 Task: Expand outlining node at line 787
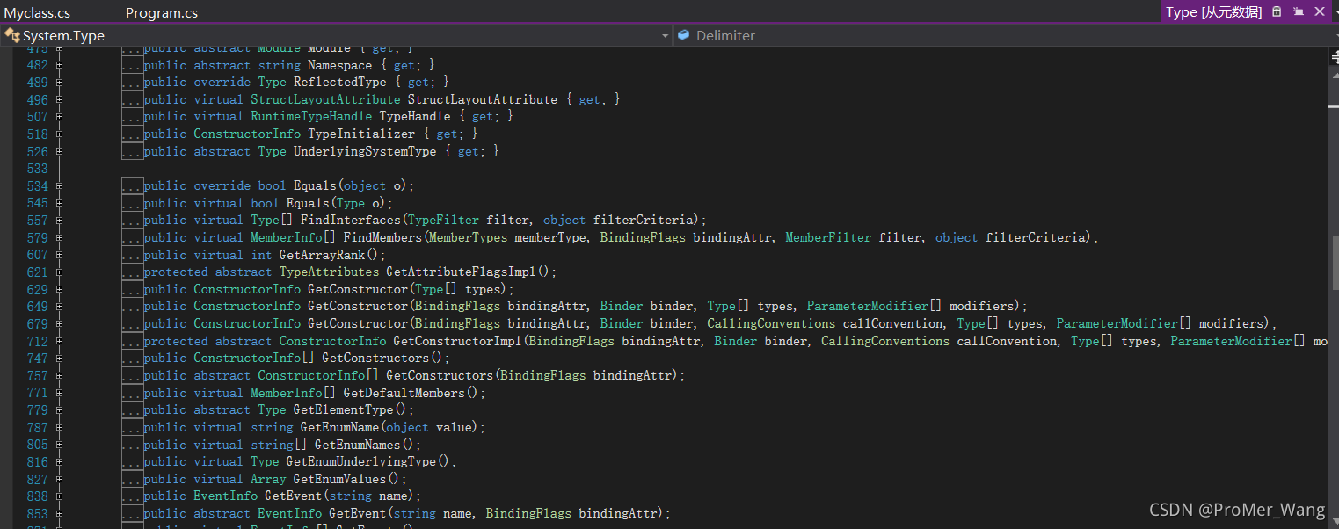(x=59, y=427)
